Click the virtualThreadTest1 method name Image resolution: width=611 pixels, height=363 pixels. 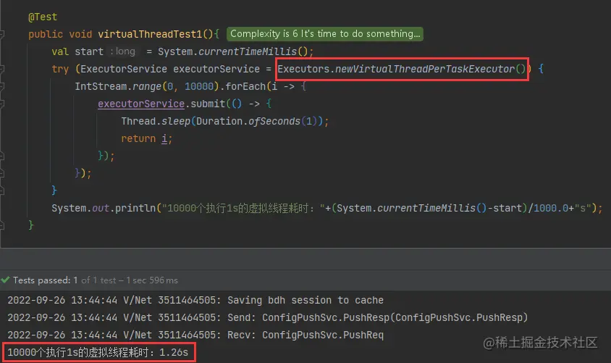(x=150, y=34)
